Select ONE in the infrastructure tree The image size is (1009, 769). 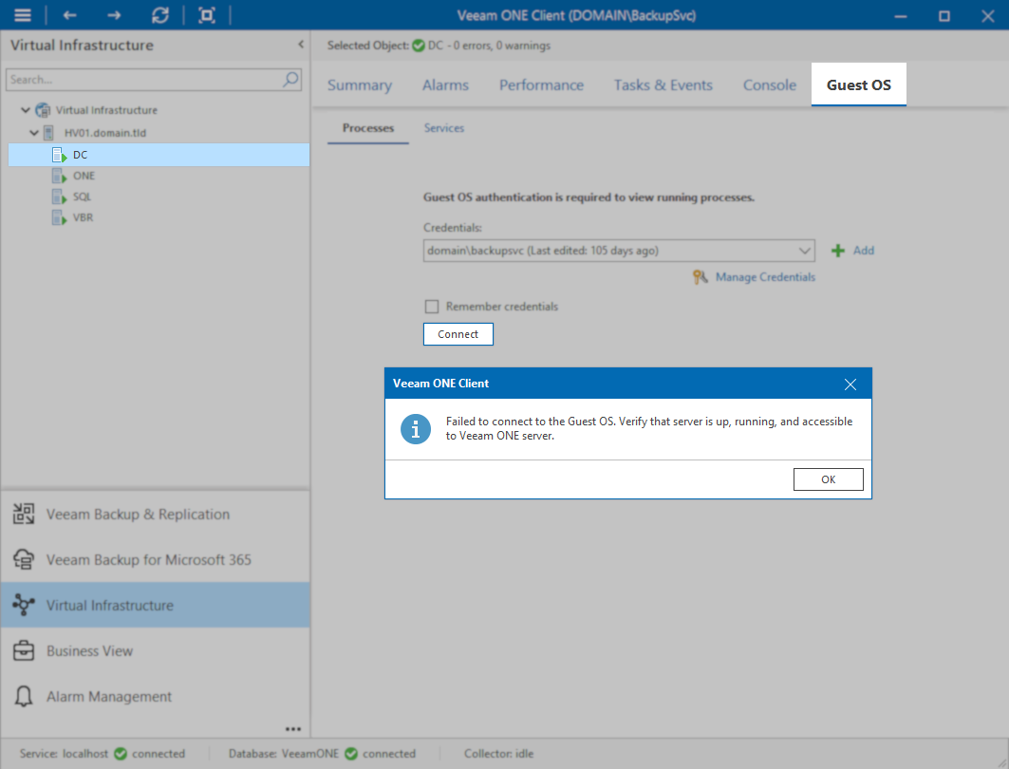[84, 176]
